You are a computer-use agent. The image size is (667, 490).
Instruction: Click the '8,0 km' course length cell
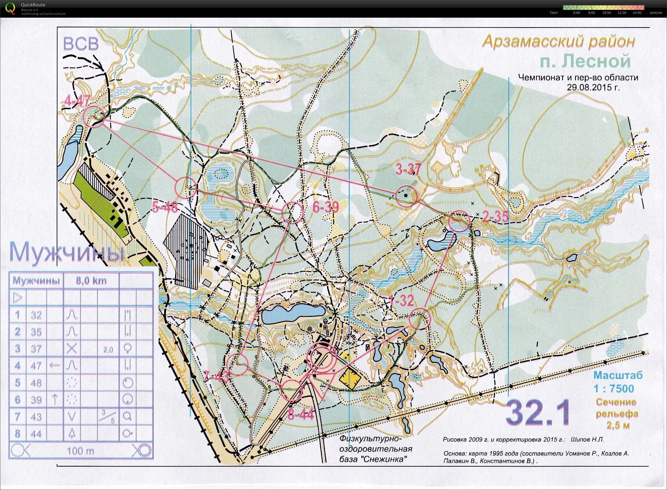pyautogui.click(x=91, y=281)
